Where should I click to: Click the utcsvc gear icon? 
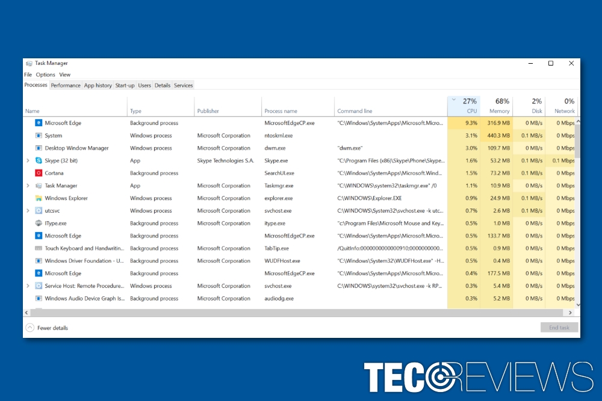(x=39, y=210)
